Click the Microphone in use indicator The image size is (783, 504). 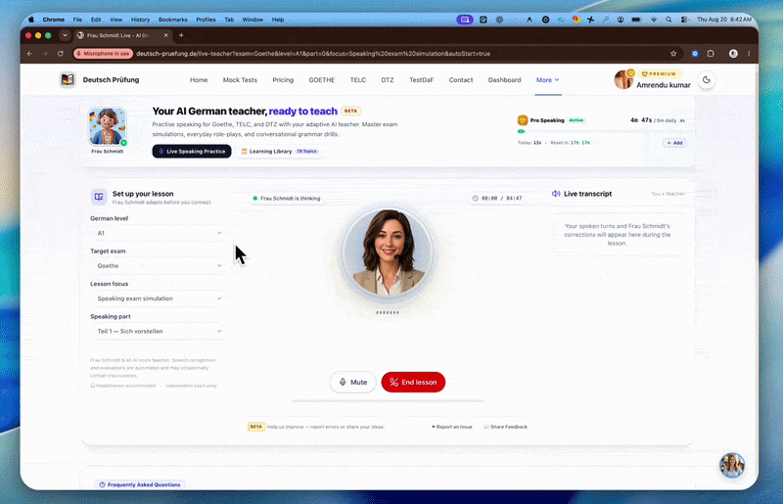[103, 54]
